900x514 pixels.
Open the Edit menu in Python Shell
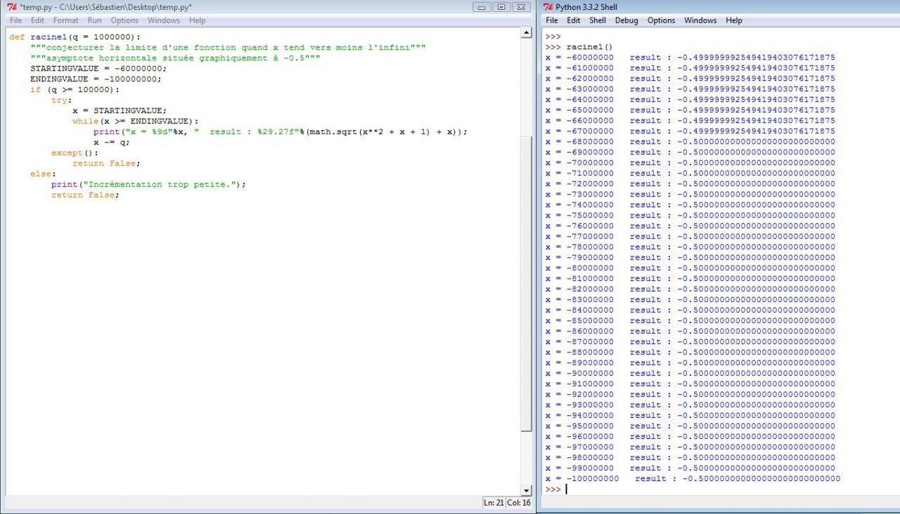click(574, 20)
